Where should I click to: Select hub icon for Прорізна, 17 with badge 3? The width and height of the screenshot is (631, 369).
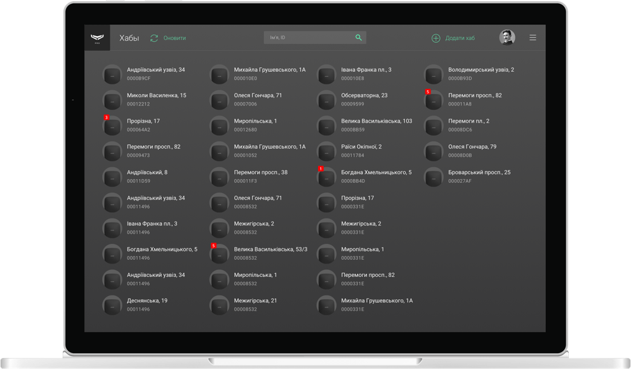(x=112, y=126)
